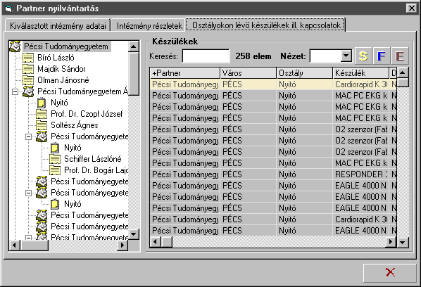
Task: Select Schiffer Lászlóné in the tree
Action: tap(93, 159)
